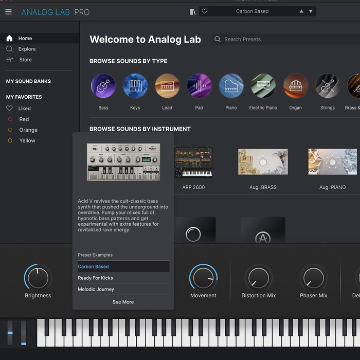360x360 pixels.
Task: Click the pitch bend wheel
Action: (x=10, y=332)
